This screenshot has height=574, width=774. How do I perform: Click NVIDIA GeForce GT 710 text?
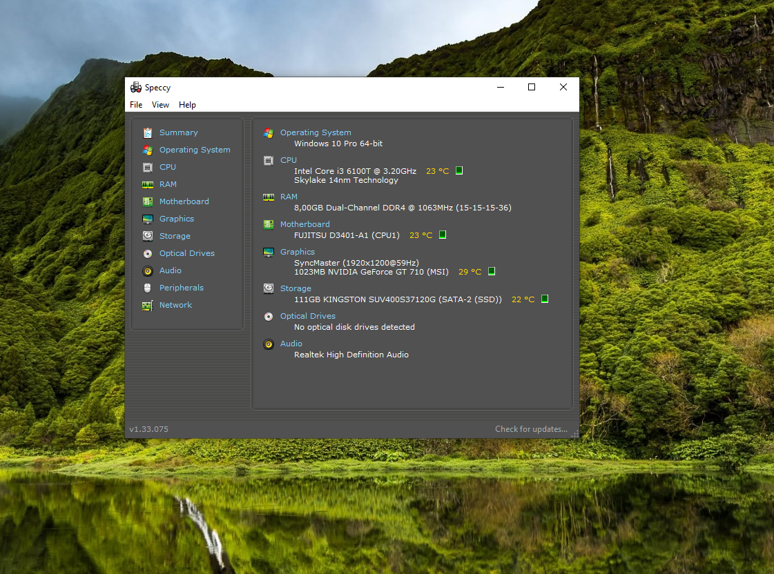point(373,272)
